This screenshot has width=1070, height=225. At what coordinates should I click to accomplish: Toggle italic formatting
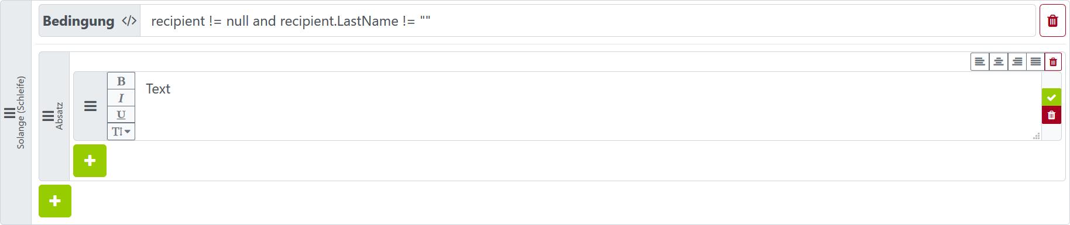click(121, 98)
